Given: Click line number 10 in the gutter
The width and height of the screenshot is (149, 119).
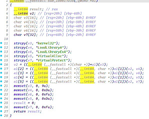Looking at the screenshot, I should click(6, 39).
